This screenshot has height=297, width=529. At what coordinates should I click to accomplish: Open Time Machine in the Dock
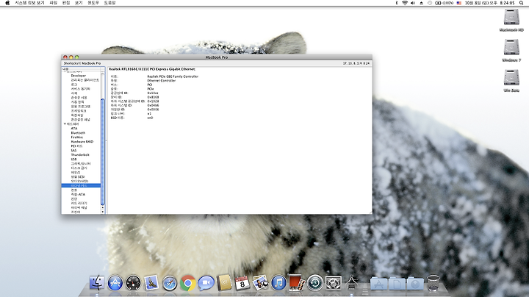(x=315, y=283)
